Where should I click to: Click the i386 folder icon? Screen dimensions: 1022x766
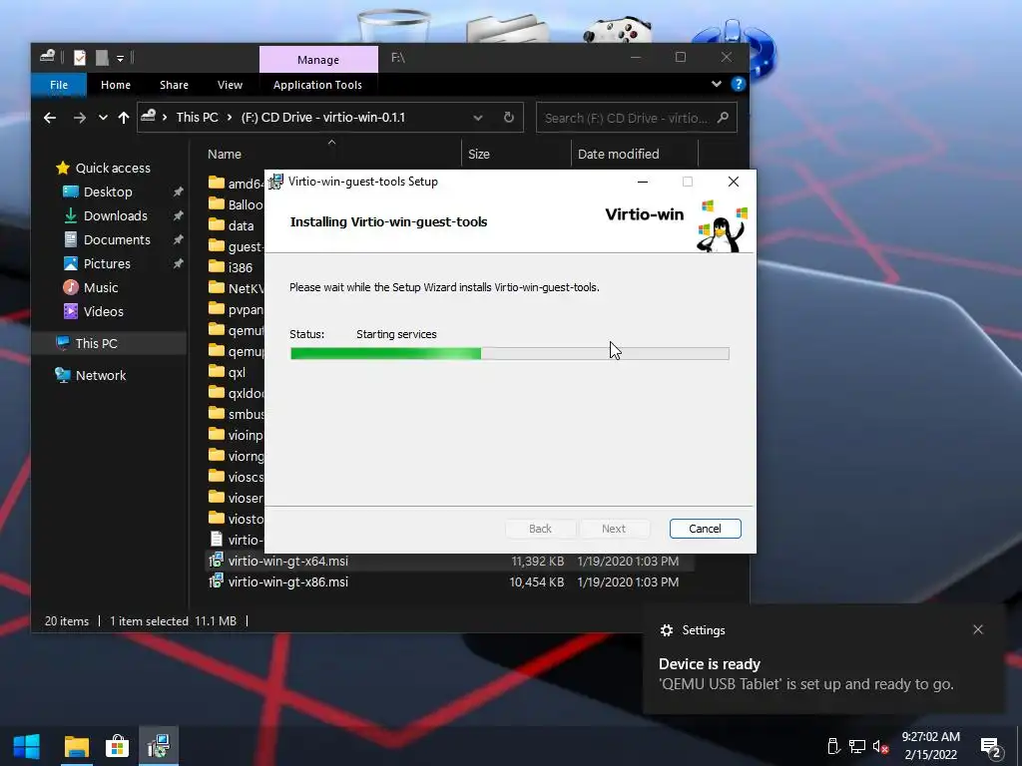217,267
